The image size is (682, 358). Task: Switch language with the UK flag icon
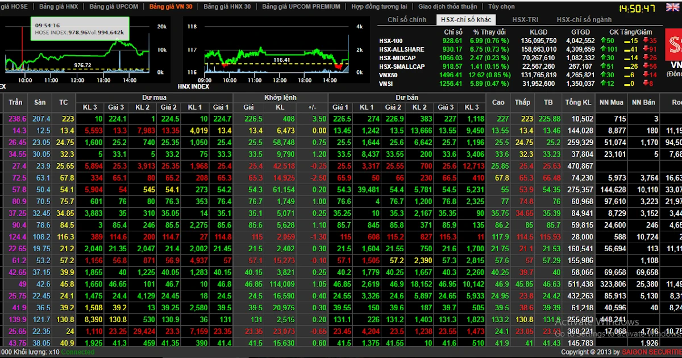(672, 7)
